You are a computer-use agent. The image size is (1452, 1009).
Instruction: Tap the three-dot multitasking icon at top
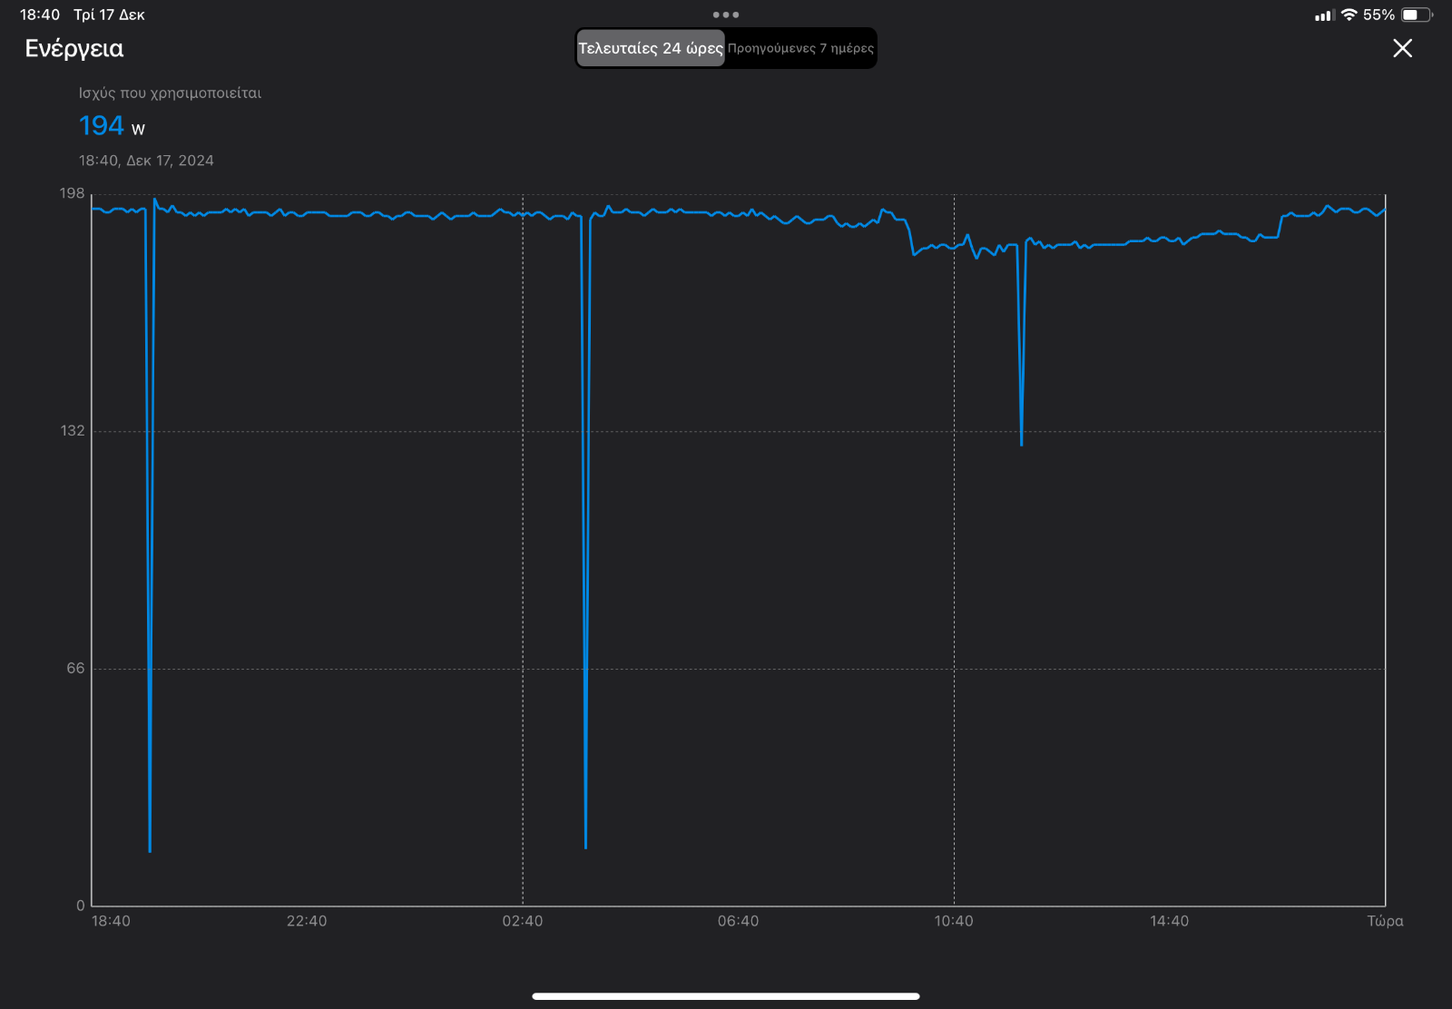tap(726, 15)
